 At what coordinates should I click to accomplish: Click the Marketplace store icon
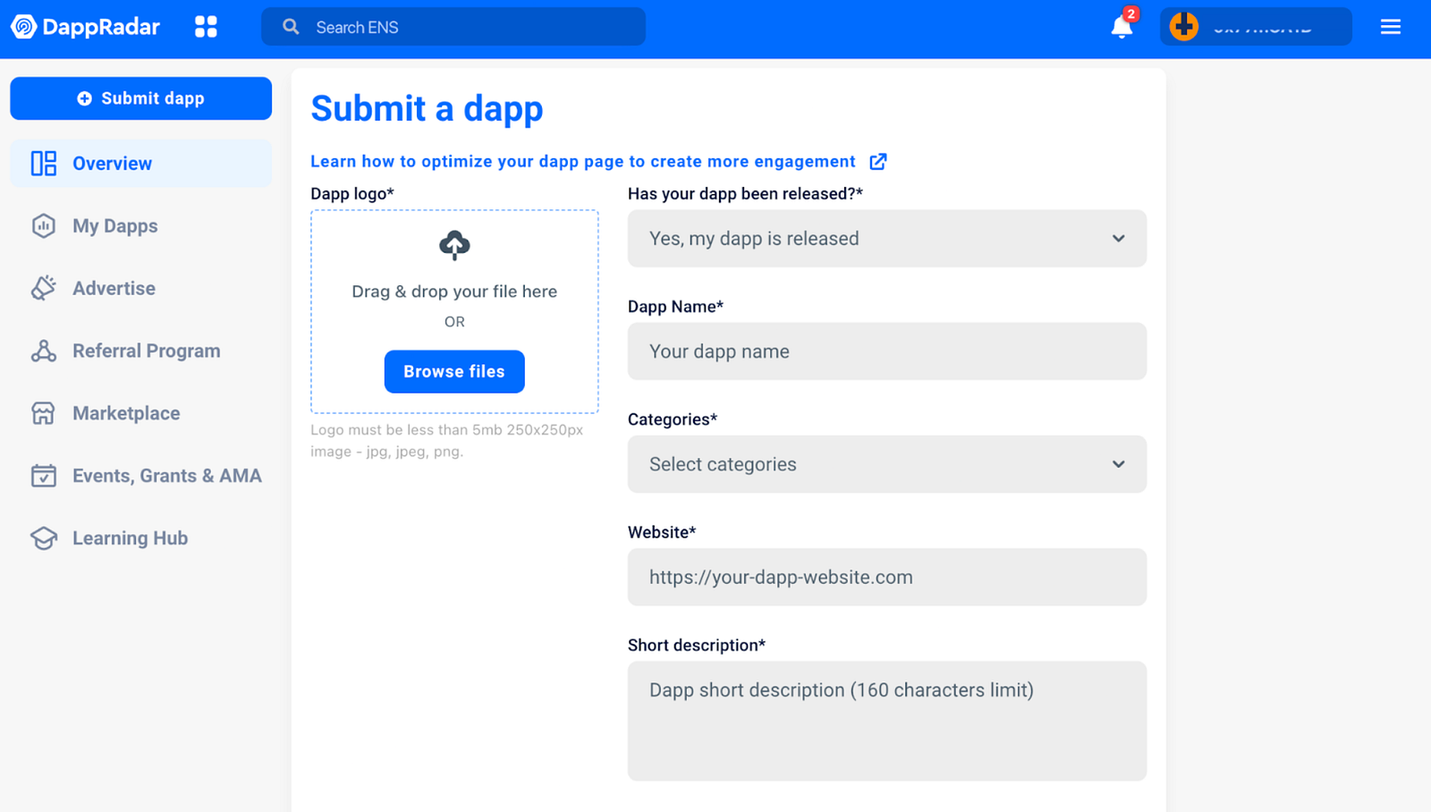(x=43, y=413)
